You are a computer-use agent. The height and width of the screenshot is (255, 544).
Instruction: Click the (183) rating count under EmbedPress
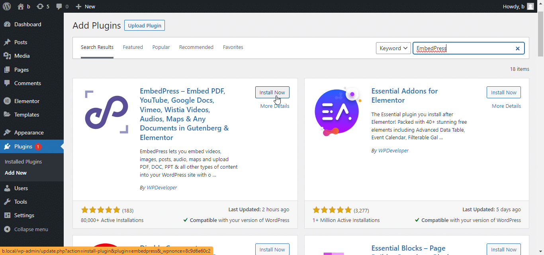[128, 210]
